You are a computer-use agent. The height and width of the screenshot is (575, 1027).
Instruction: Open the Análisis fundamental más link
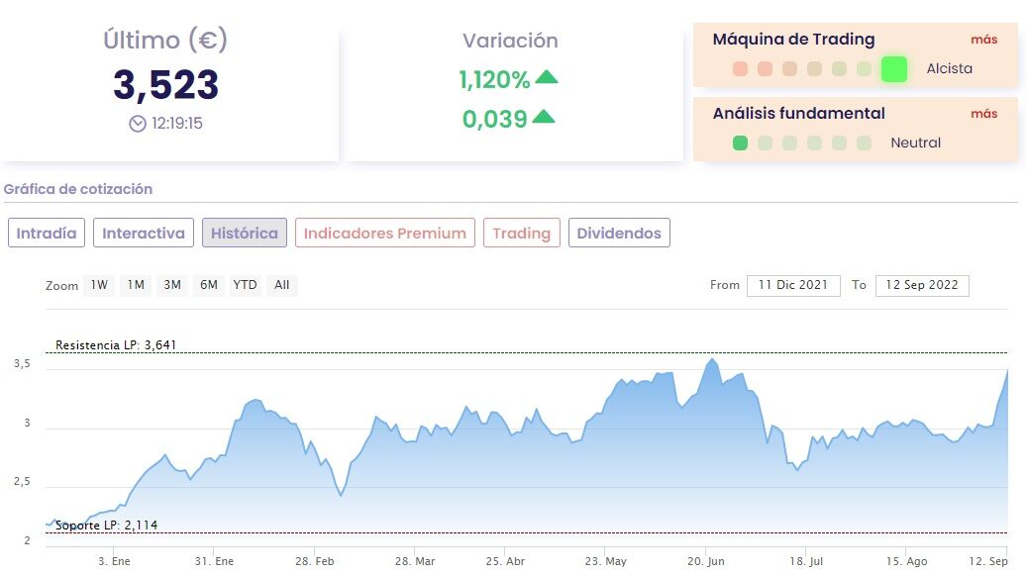click(983, 114)
